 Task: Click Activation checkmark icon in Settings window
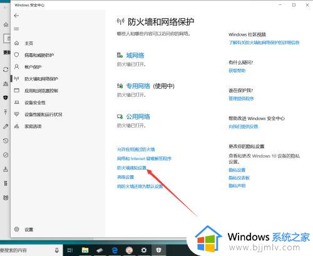click(x=6, y=155)
